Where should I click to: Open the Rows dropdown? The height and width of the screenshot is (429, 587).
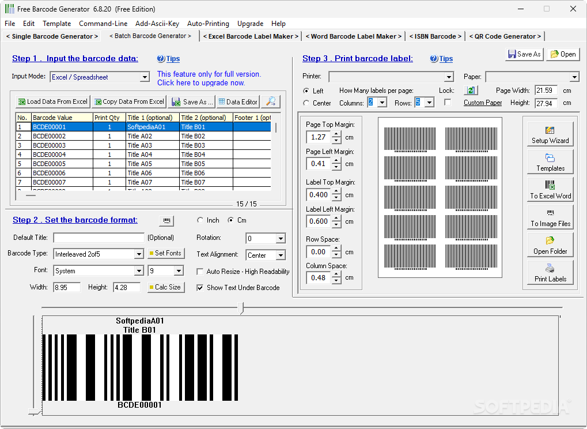[x=429, y=102]
